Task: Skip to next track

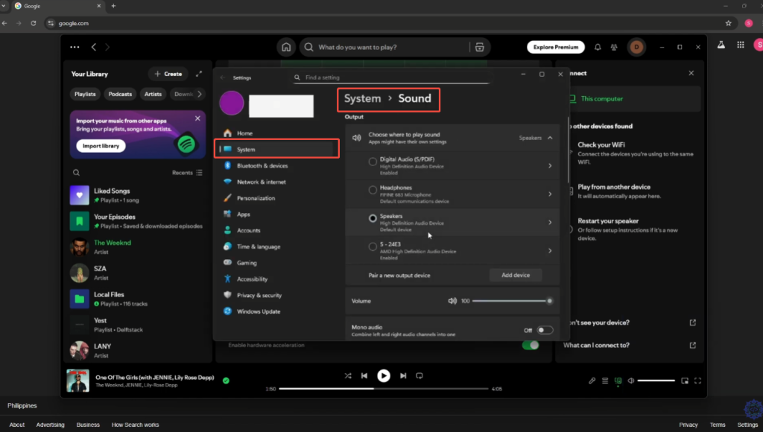Action: (x=403, y=375)
